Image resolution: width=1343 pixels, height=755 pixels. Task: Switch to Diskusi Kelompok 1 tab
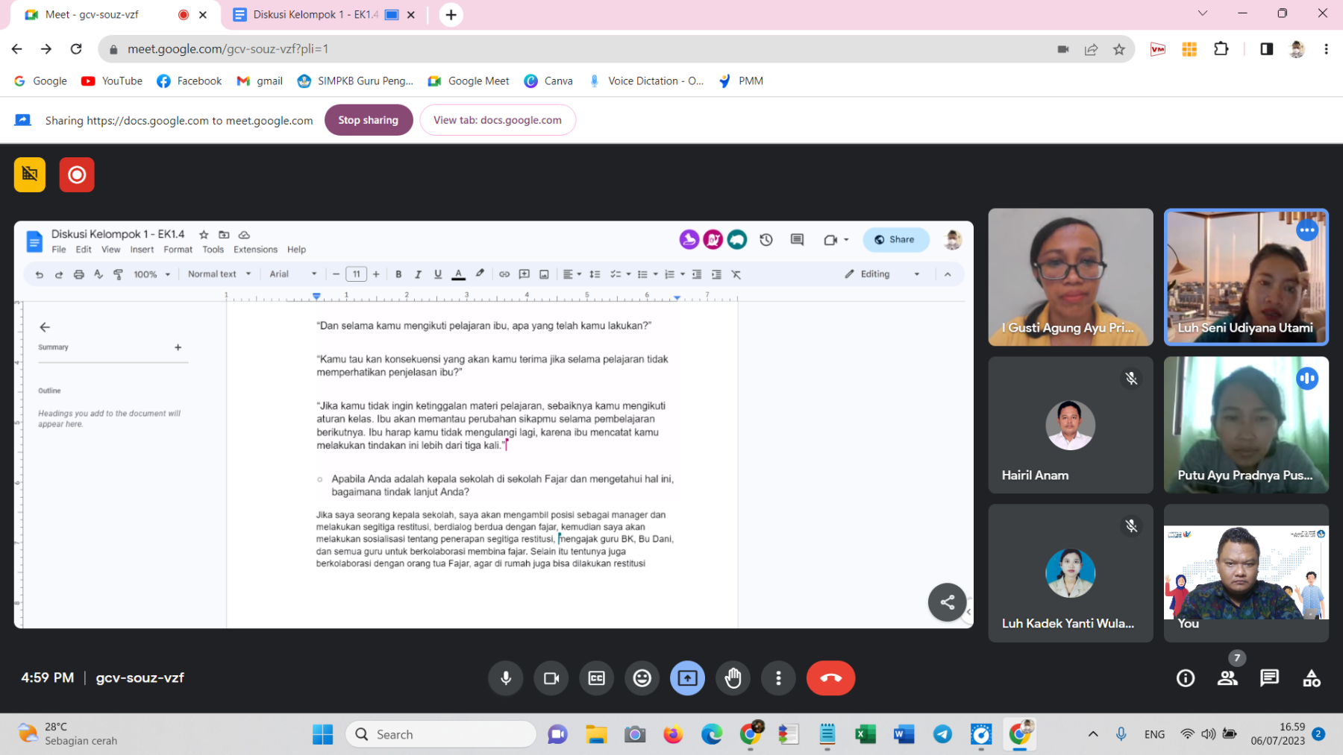[314, 15]
